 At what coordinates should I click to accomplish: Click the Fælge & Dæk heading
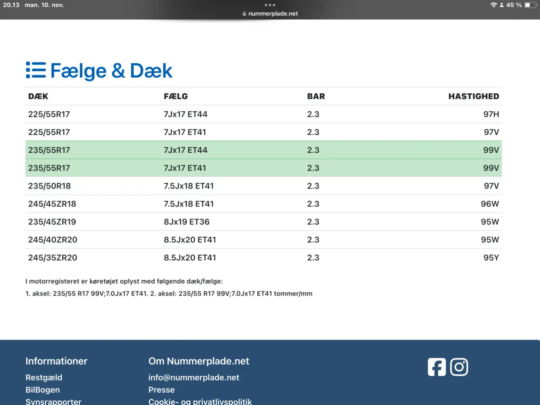(x=111, y=70)
